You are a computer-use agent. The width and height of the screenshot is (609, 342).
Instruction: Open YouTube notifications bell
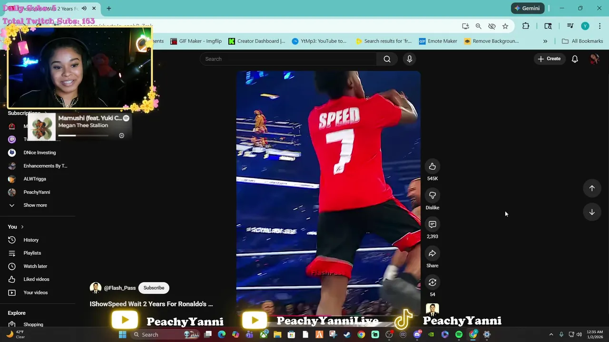(x=575, y=59)
